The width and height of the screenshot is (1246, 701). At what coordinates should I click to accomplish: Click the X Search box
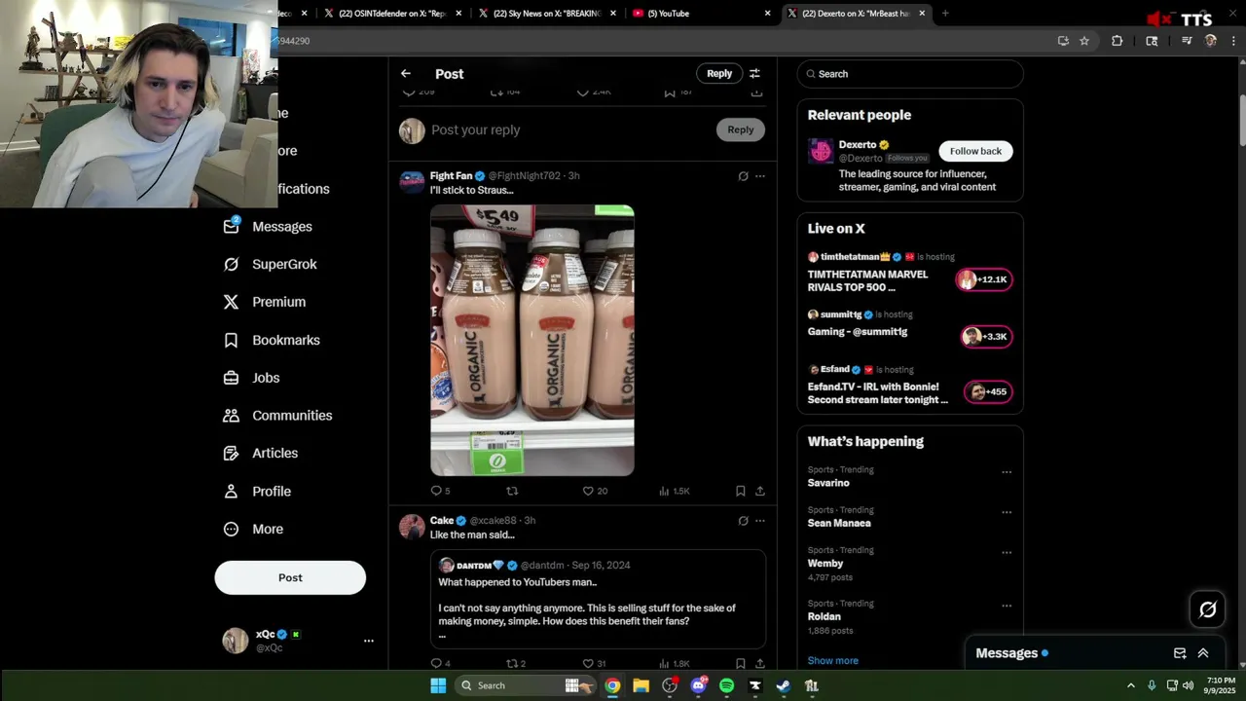910,74
